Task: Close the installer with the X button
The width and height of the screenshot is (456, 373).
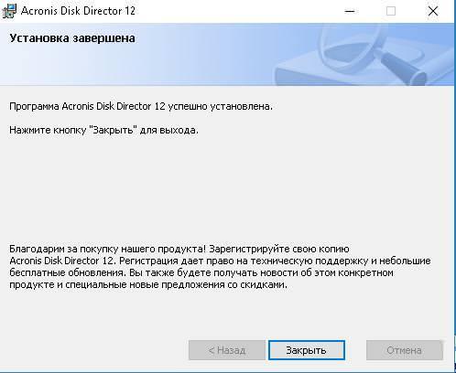Action: [x=433, y=11]
